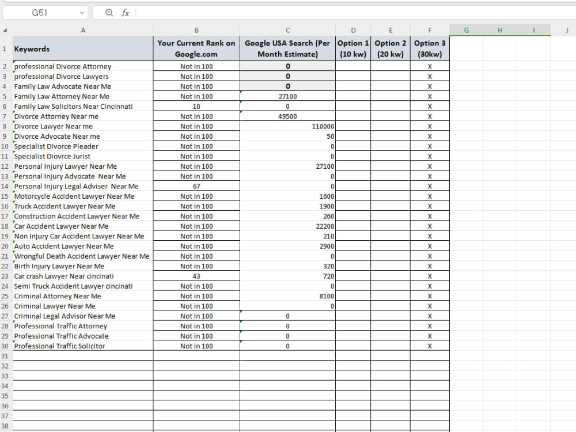The height and width of the screenshot is (432, 576).
Task: Select column F header
Action: (x=430, y=31)
